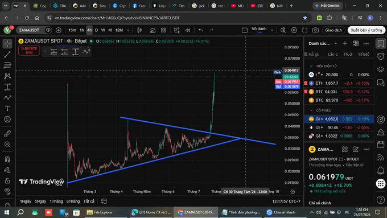Image resolution: width=387 pixels, height=218 pixels.
Task: Open the emoji icons tool
Action: 7,120
